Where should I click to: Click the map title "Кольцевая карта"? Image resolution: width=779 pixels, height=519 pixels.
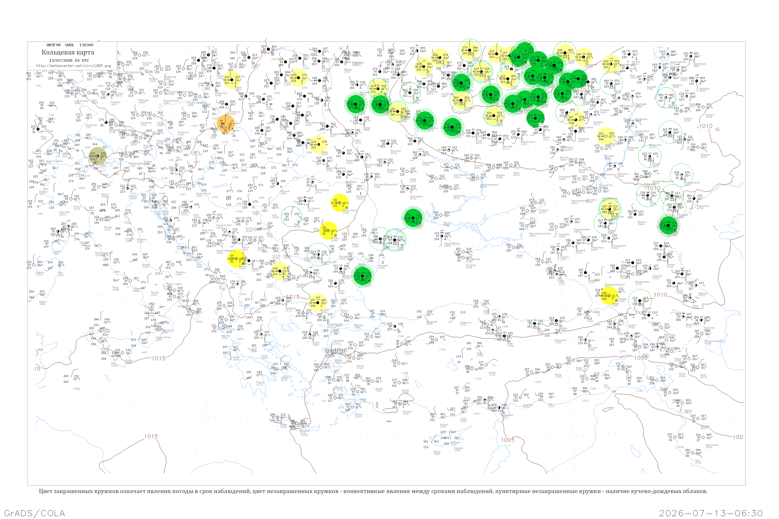coord(68,52)
